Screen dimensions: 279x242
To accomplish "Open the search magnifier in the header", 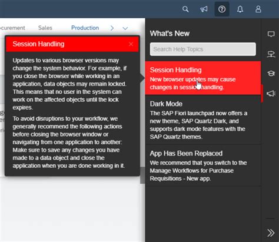I will coord(185,9).
